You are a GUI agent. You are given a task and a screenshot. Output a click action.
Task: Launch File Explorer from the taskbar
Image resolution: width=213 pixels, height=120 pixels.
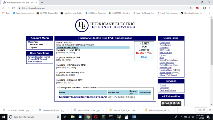pyautogui.click(x=73, y=117)
